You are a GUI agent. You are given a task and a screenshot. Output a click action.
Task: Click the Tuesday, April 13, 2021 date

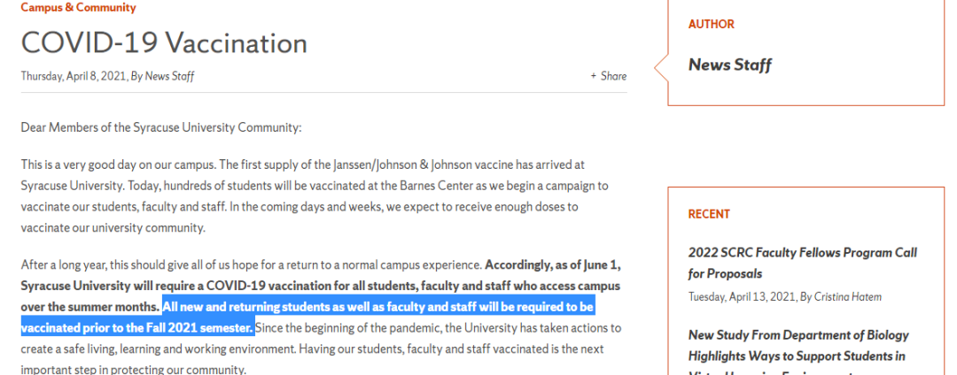click(x=742, y=296)
